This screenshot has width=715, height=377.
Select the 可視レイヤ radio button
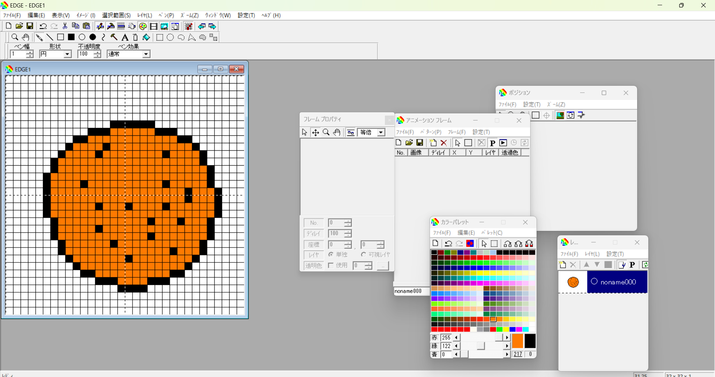[x=363, y=255]
